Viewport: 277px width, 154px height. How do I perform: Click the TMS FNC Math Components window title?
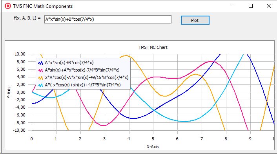43,6
